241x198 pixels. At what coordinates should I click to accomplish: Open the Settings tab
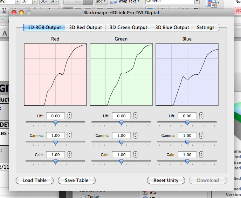click(206, 28)
